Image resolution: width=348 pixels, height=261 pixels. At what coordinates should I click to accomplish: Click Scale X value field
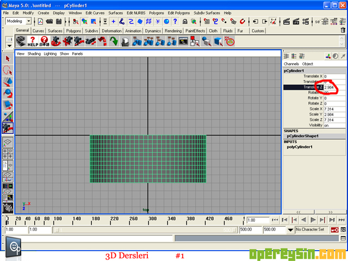(x=334, y=109)
